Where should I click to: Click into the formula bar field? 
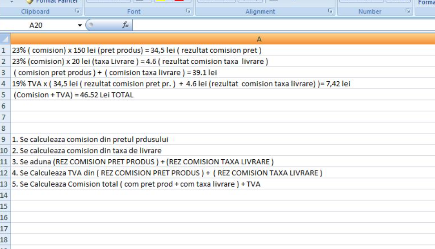284,25
